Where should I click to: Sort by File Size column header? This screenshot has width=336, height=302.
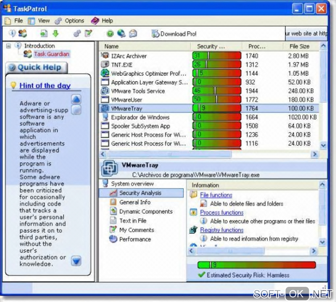[x=301, y=46]
